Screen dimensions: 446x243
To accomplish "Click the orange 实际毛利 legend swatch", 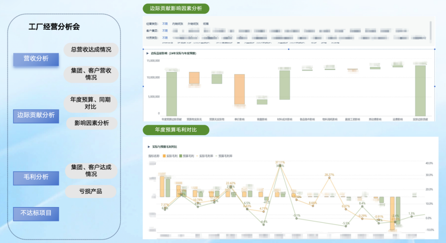I will [x=164, y=156].
